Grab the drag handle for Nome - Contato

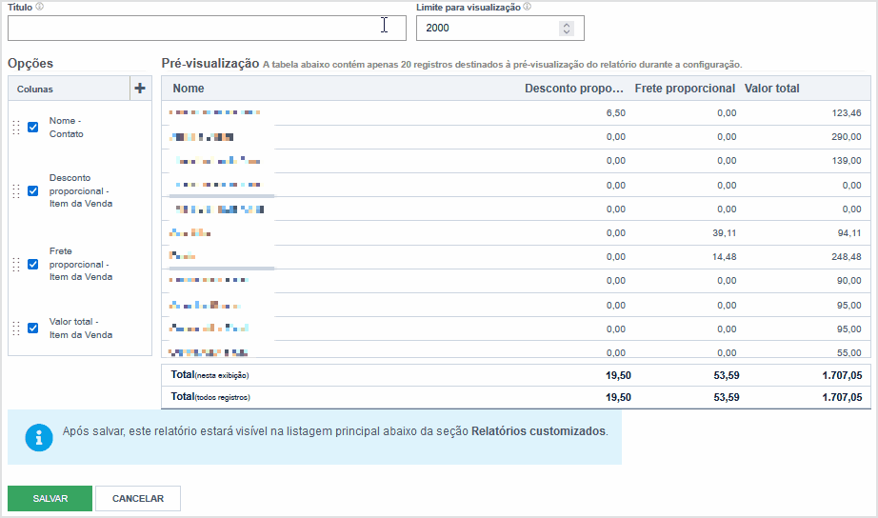tap(16, 128)
